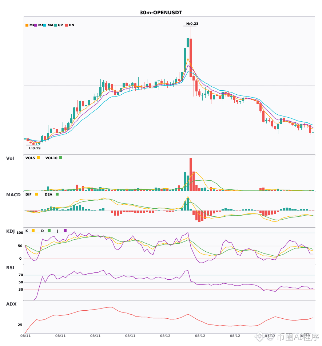Screen dimensions: 322x346
Task: Click the chart title 30m-OPENUSDT
Action: (x=161, y=13)
